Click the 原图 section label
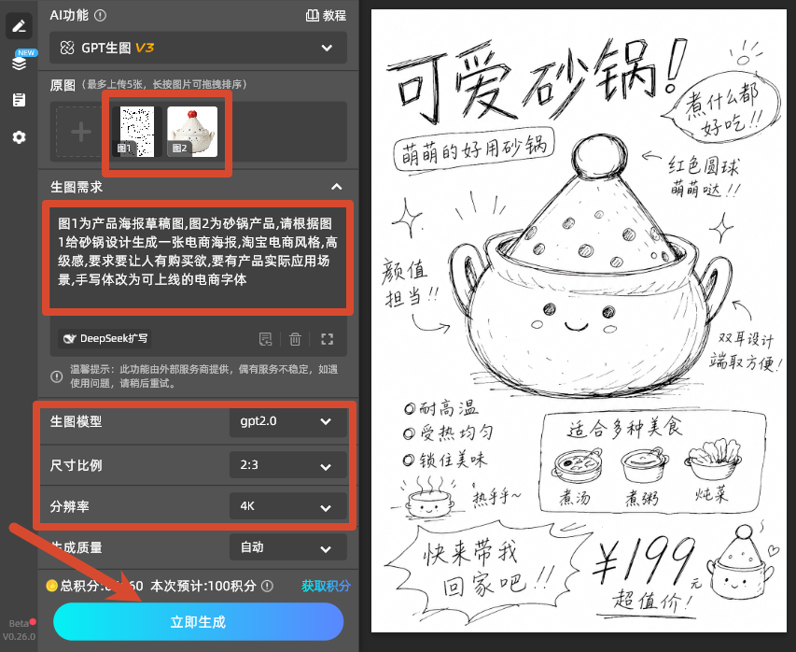This screenshot has height=652, width=796. 63,85
